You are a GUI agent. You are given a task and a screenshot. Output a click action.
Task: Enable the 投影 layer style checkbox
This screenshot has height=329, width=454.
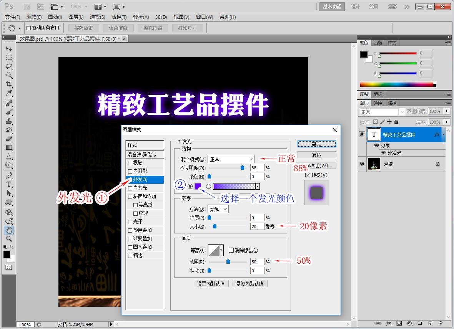pyautogui.click(x=131, y=162)
